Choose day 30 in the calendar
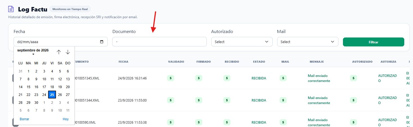The image size is (413, 127). pyautogui.click(x=36, y=103)
